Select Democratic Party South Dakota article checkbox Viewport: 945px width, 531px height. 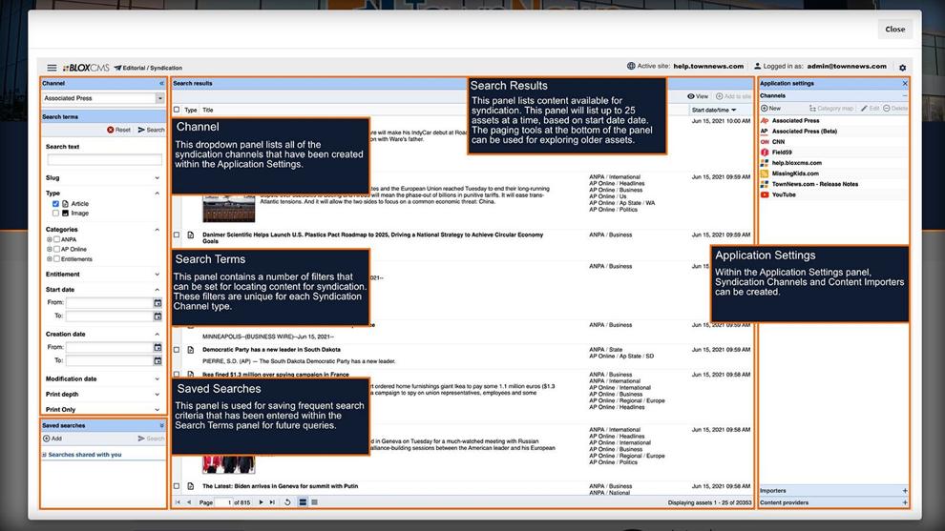pos(177,350)
